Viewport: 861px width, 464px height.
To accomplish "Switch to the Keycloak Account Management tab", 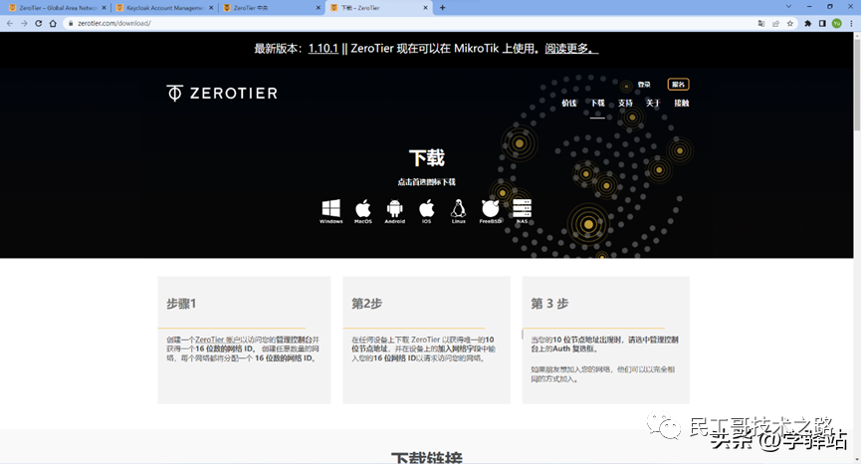I will (164, 8).
